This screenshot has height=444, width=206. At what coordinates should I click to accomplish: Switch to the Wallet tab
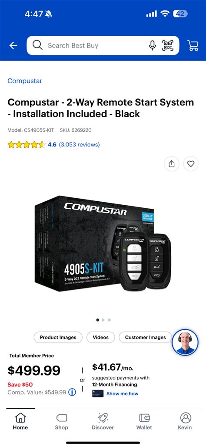[x=144, y=422]
